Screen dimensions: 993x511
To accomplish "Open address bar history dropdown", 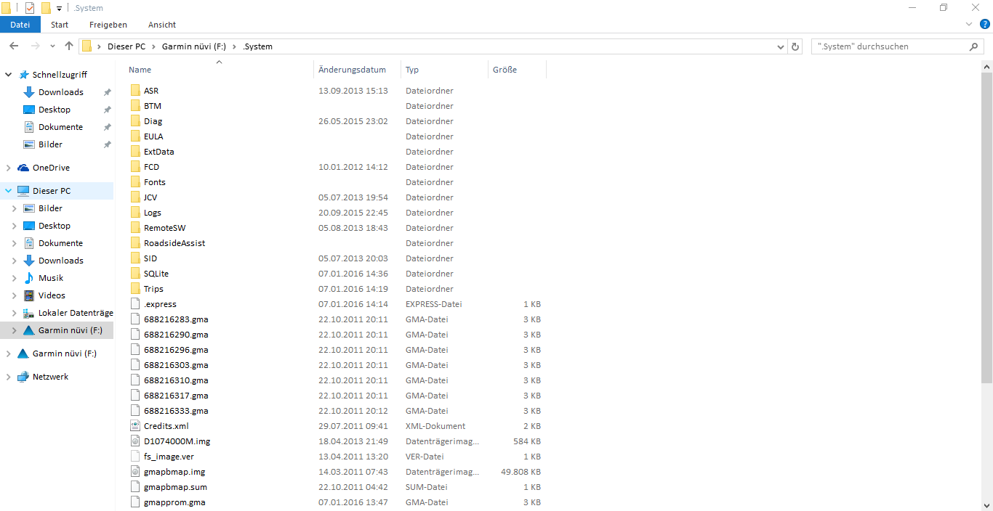I will pos(781,46).
